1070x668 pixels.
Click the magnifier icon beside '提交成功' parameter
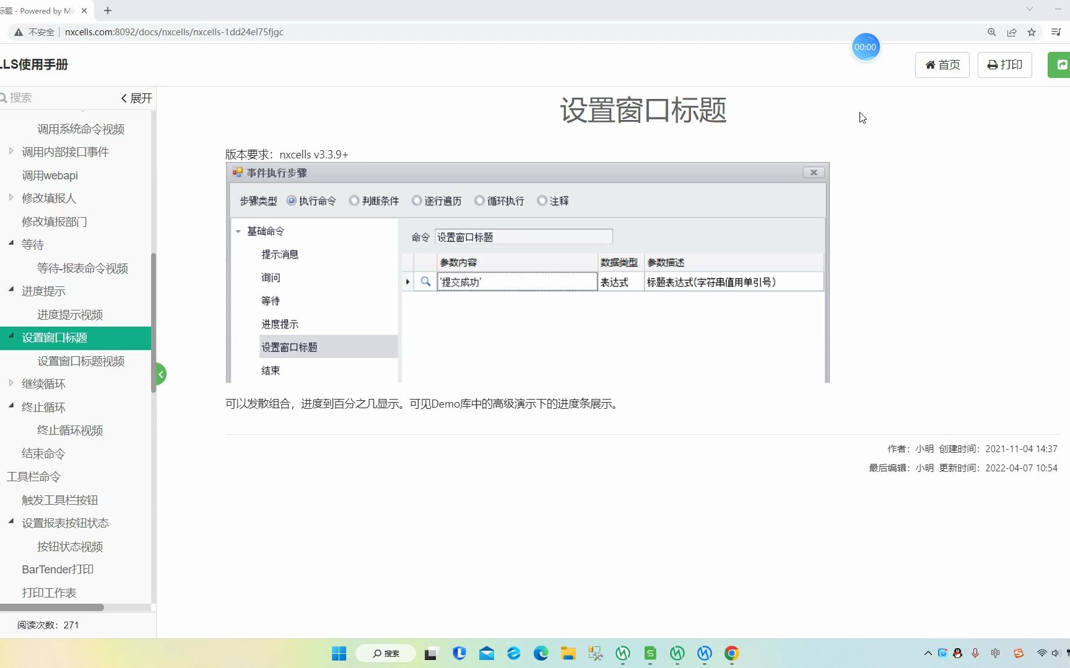click(x=425, y=281)
